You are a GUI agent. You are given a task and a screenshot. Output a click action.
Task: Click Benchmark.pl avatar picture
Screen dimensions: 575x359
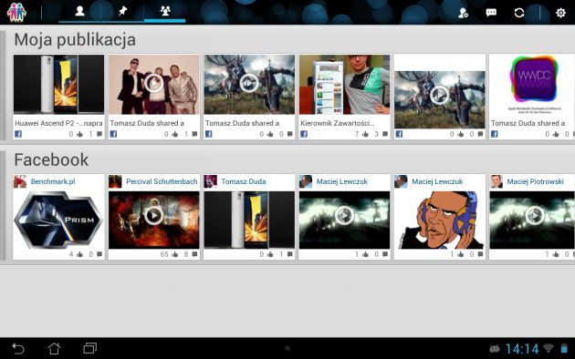tap(20, 181)
